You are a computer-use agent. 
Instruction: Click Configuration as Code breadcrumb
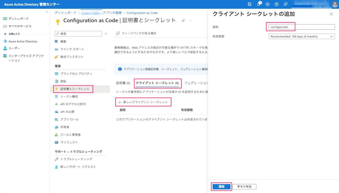142,13
